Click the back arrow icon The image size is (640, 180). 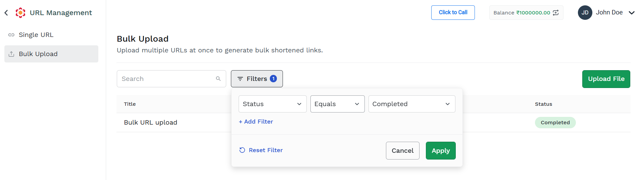pos(6,13)
